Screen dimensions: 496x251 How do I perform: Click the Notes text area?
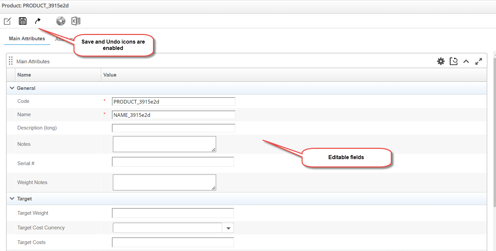coord(164,144)
